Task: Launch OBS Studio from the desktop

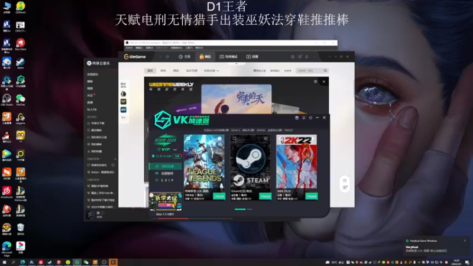Action: coord(7,100)
